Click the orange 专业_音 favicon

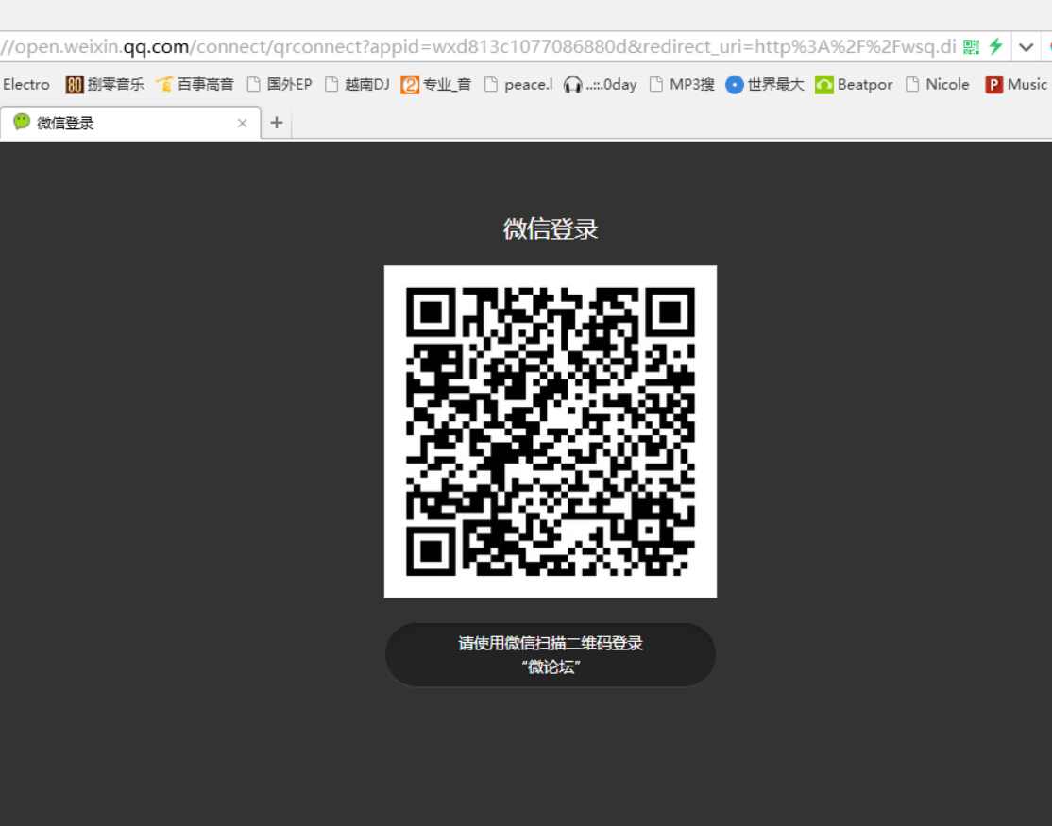[410, 84]
